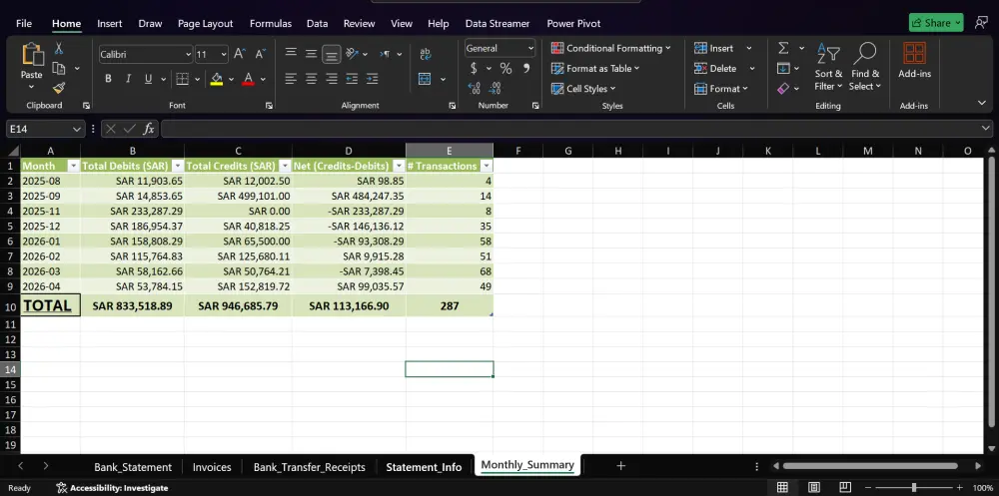
Task: Click the Fill down icon
Action: point(783,68)
